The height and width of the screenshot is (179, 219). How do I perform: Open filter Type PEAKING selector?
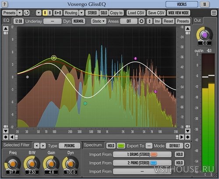(x=70, y=146)
